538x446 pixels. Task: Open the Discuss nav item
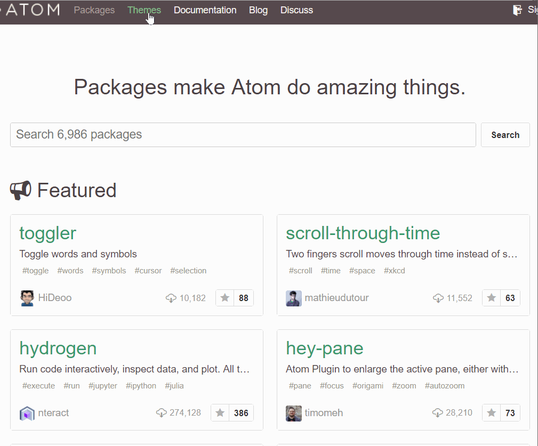tap(296, 10)
